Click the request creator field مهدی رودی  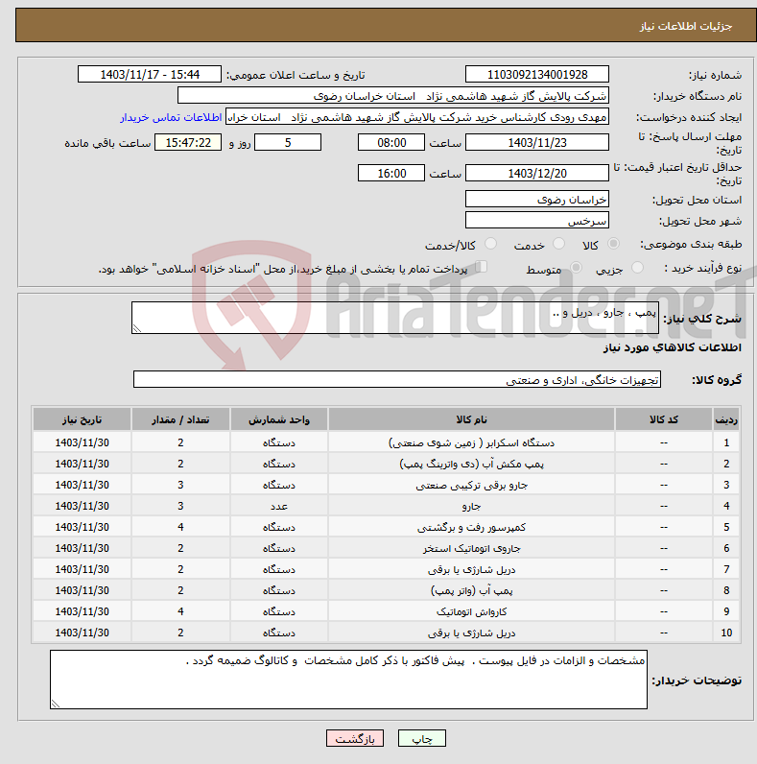(417, 117)
